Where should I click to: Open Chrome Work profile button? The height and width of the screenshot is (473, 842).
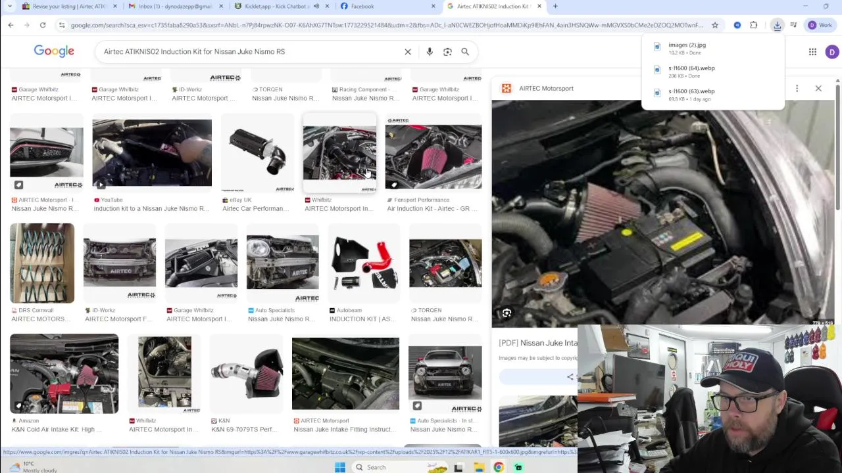point(820,25)
